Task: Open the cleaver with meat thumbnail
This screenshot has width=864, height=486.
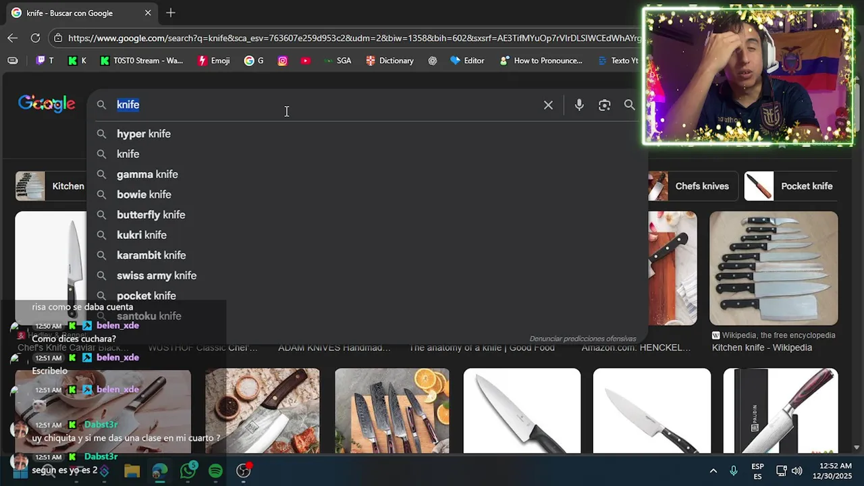Action: click(263, 410)
